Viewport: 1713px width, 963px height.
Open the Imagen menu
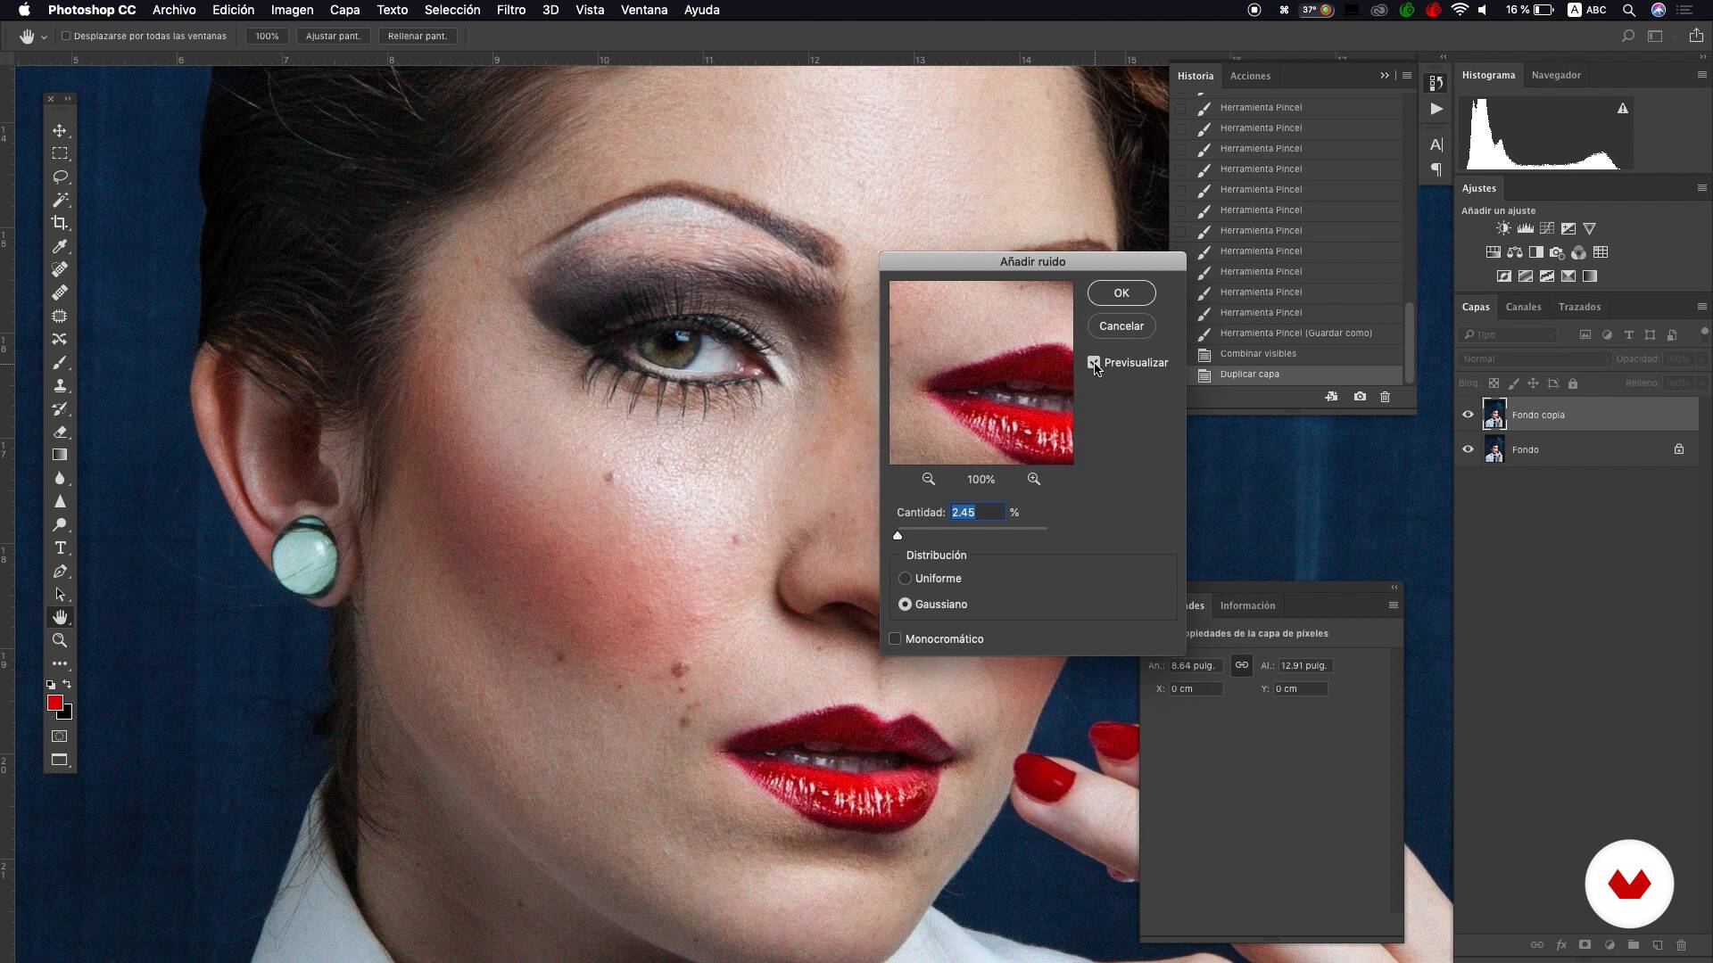tap(292, 10)
